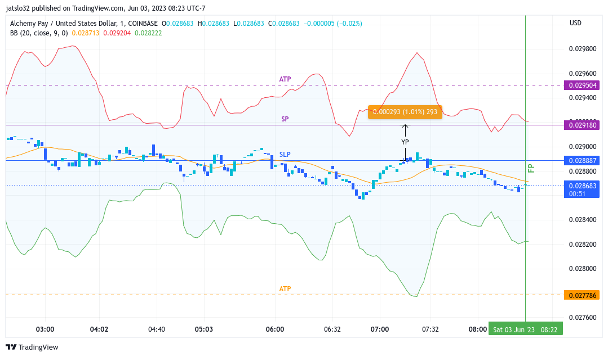Click the purple 0.029504 price label
Viewport: 608px width, 357px height.
pos(582,85)
